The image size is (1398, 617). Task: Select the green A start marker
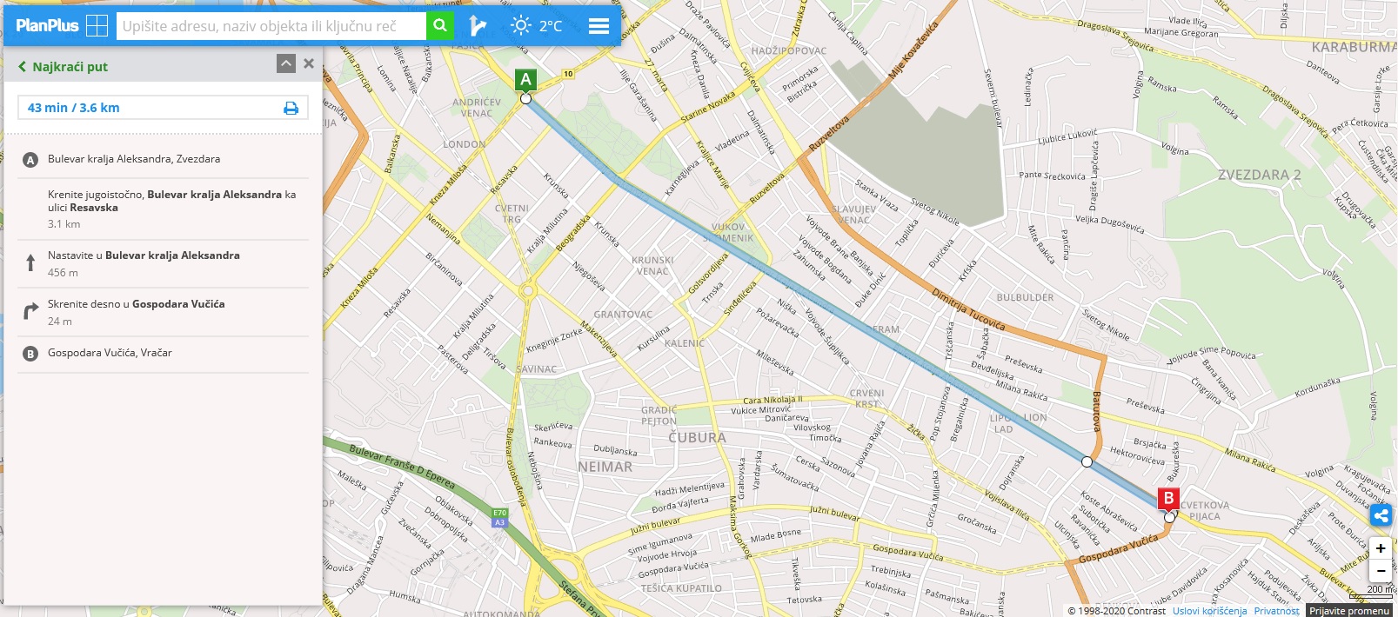(x=525, y=80)
